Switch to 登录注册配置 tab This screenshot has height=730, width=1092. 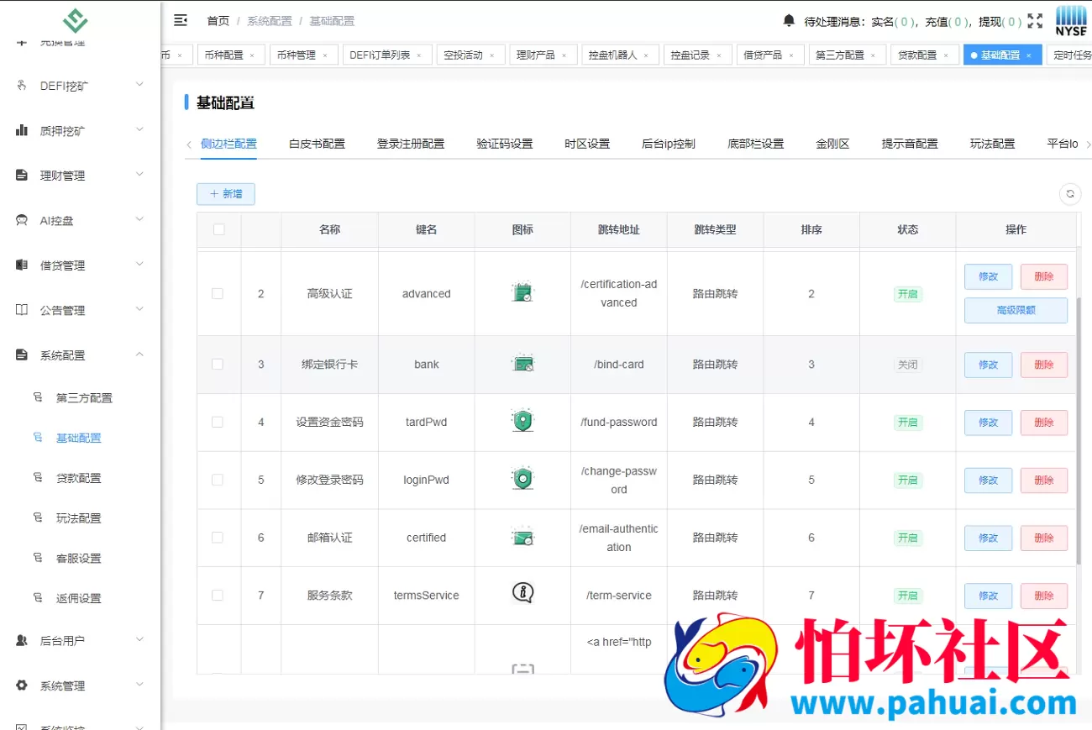(411, 144)
